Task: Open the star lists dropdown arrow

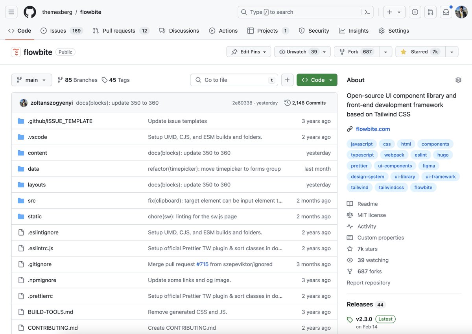Action: click(452, 52)
